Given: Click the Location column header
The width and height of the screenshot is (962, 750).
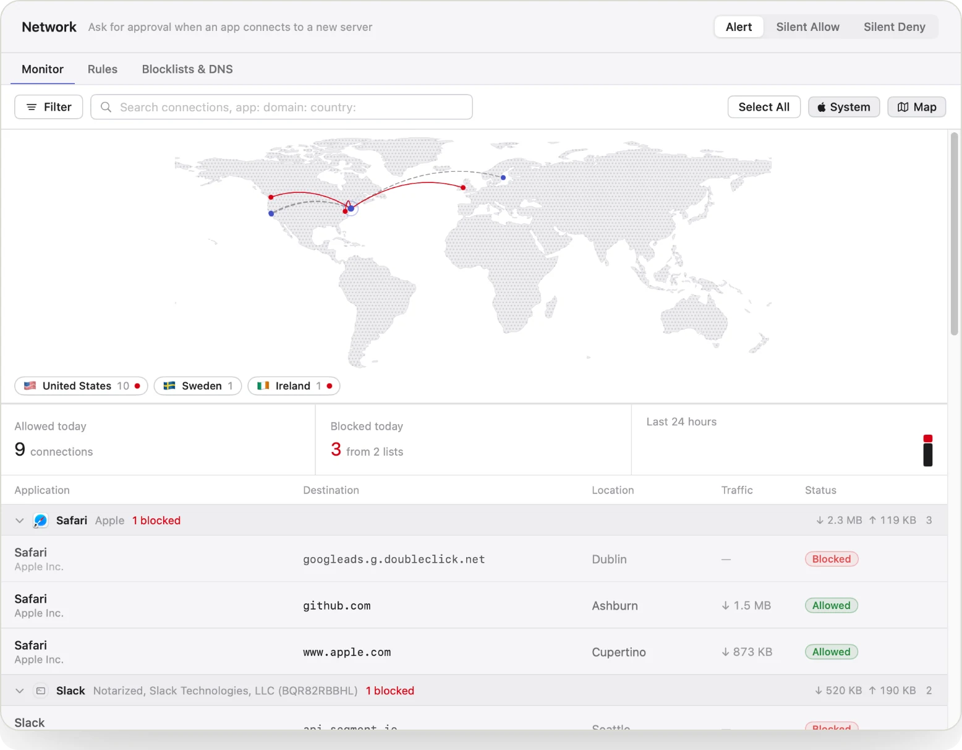Looking at the screenshot, I should [x=613, y=490].
